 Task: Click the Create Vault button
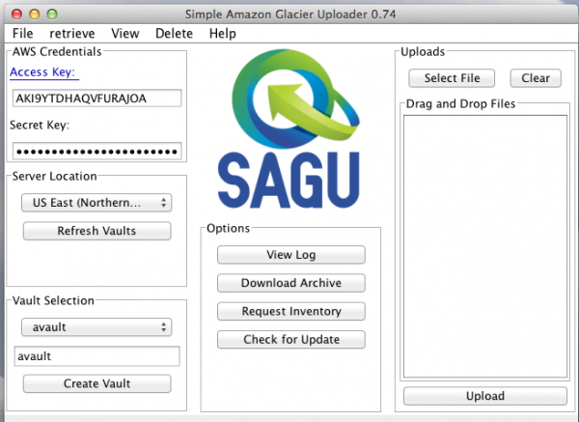[96, 383]
